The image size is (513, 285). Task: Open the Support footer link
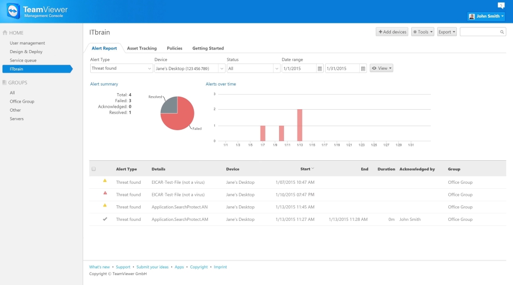(123, 267)
